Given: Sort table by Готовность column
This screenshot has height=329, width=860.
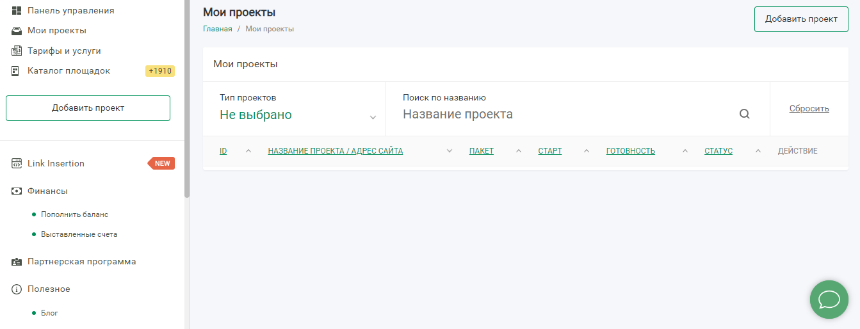Looking at the screenshot, I should tap(631, 151).
